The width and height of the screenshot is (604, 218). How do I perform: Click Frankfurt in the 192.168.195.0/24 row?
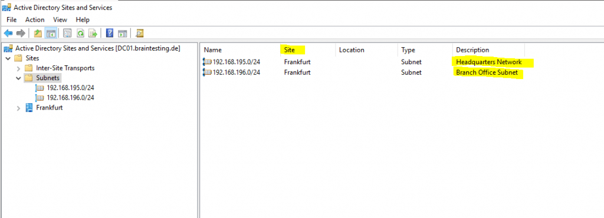click(x=297, y=61)
